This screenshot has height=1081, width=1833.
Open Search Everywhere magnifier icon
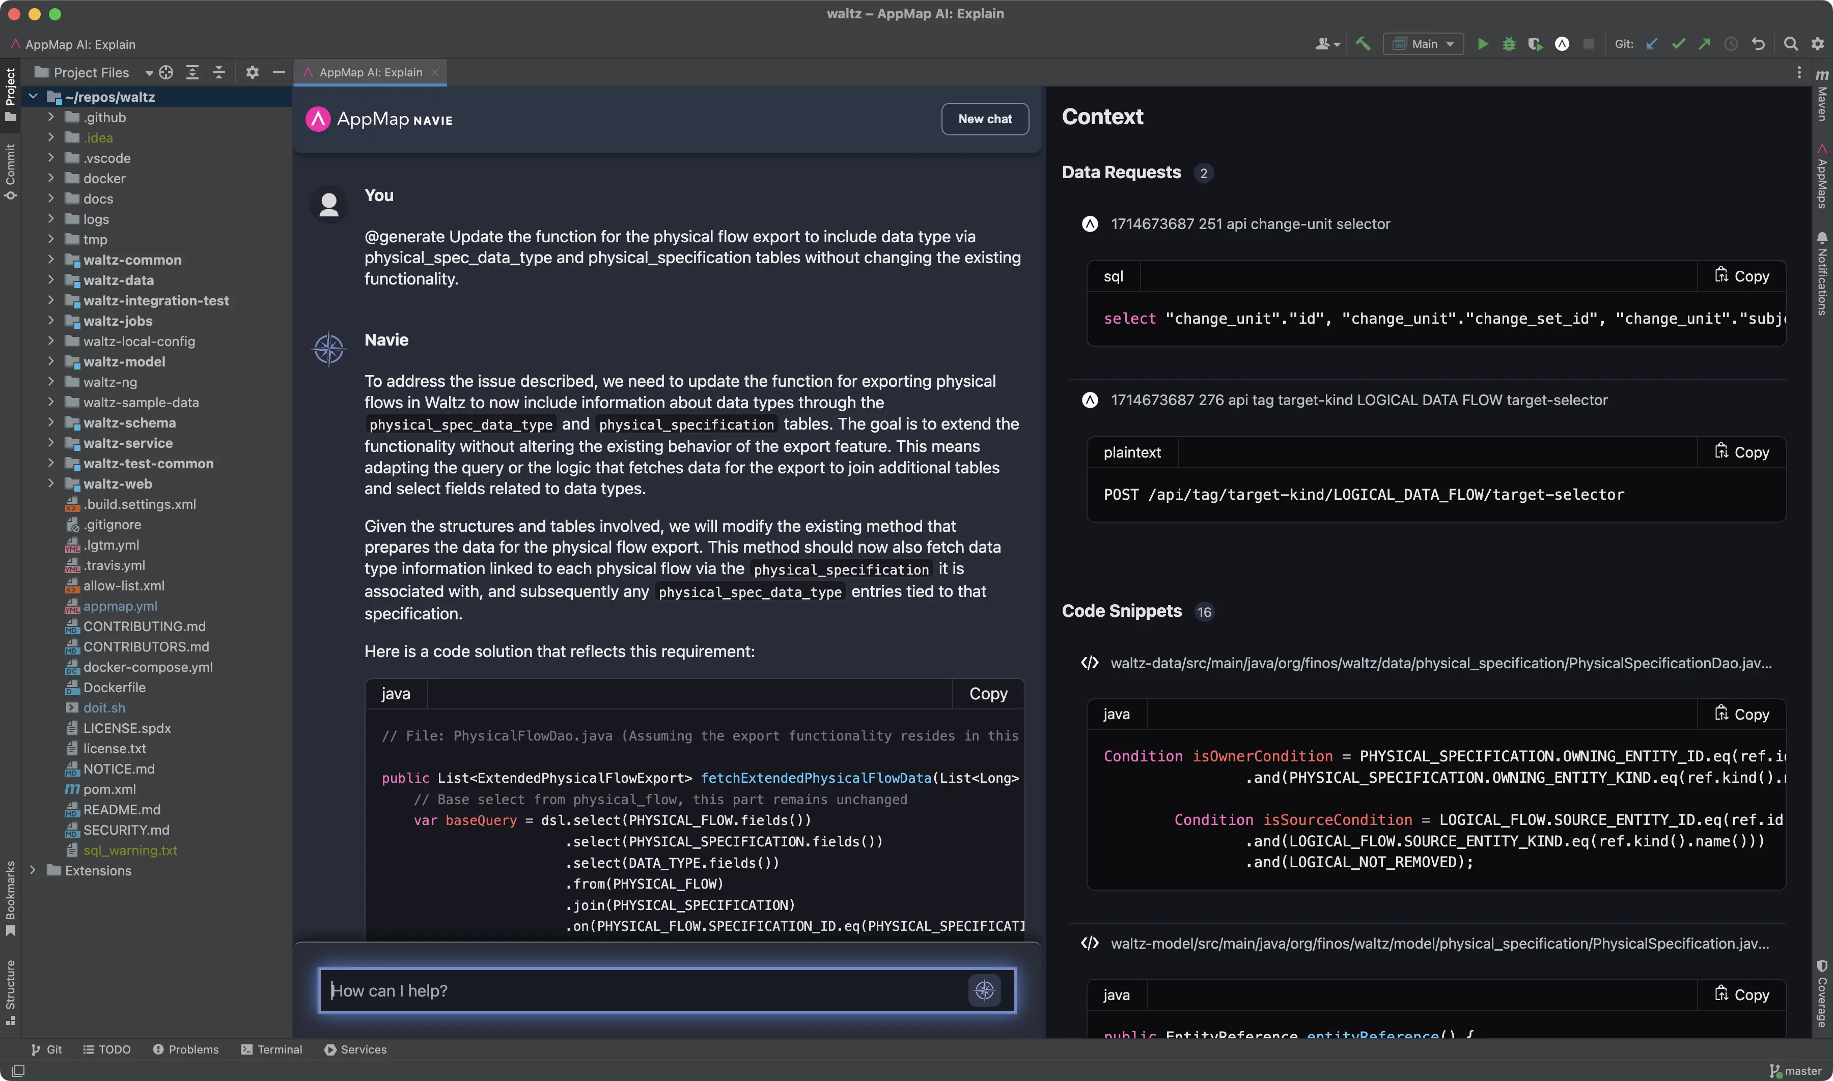point(1790,44)
